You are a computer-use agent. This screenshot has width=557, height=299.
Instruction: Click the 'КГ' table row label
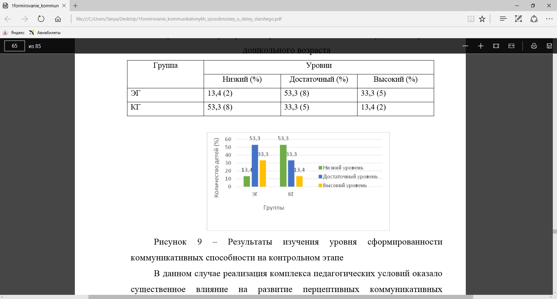135,107
